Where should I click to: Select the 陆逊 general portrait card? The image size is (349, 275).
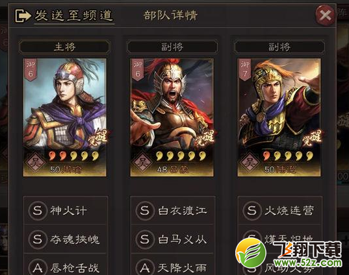(x=279, y=117)
